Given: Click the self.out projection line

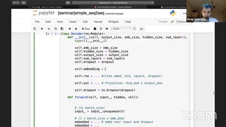Looking at the screenshot, I should pos(118,83).
